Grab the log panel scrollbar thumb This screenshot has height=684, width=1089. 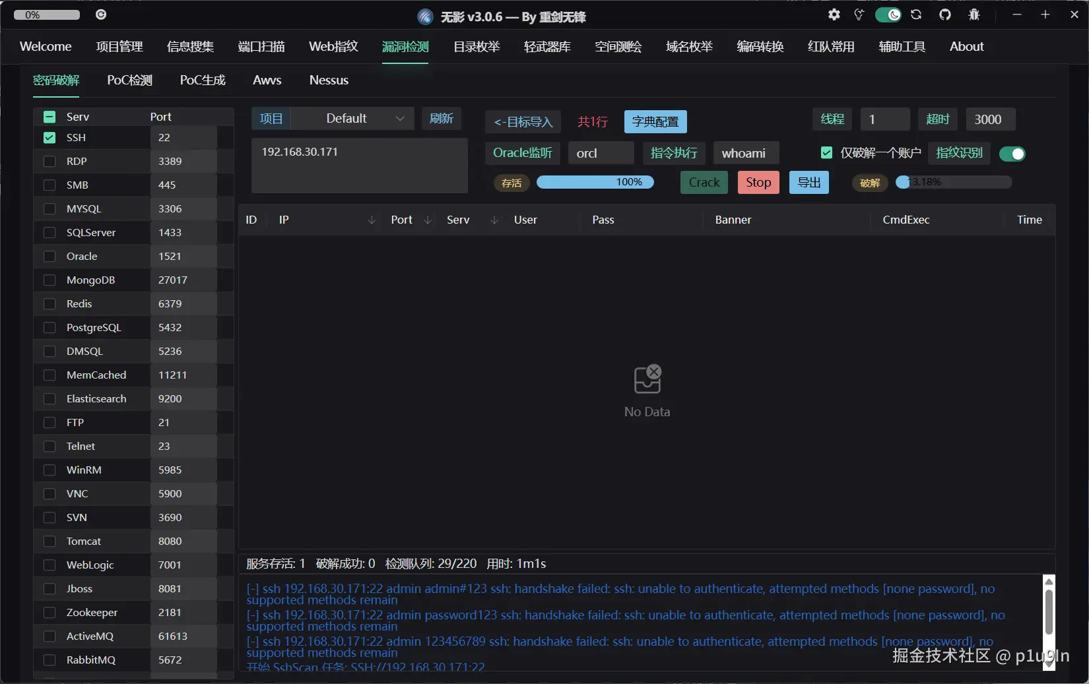click(1049, 611)
